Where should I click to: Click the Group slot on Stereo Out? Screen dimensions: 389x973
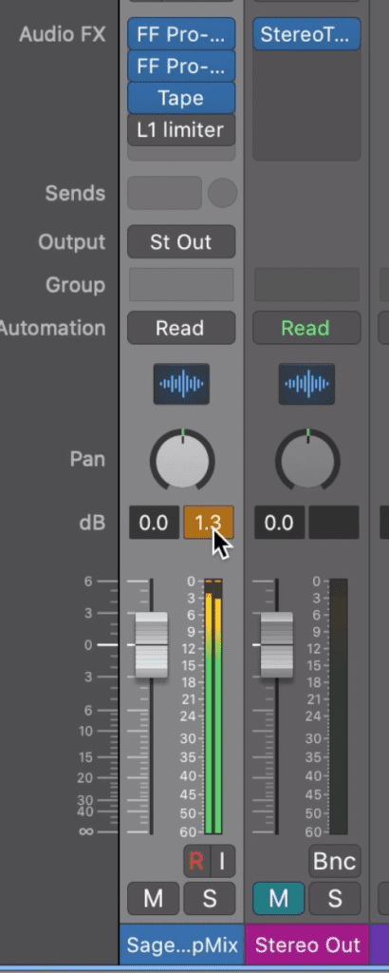click(306, 285)
